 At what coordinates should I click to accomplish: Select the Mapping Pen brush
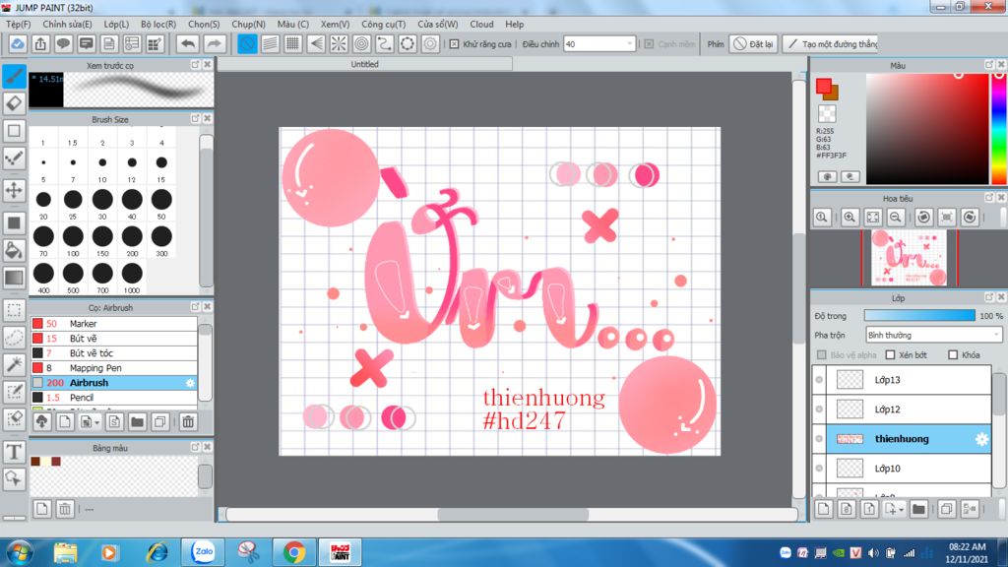(x=114, y=368)
